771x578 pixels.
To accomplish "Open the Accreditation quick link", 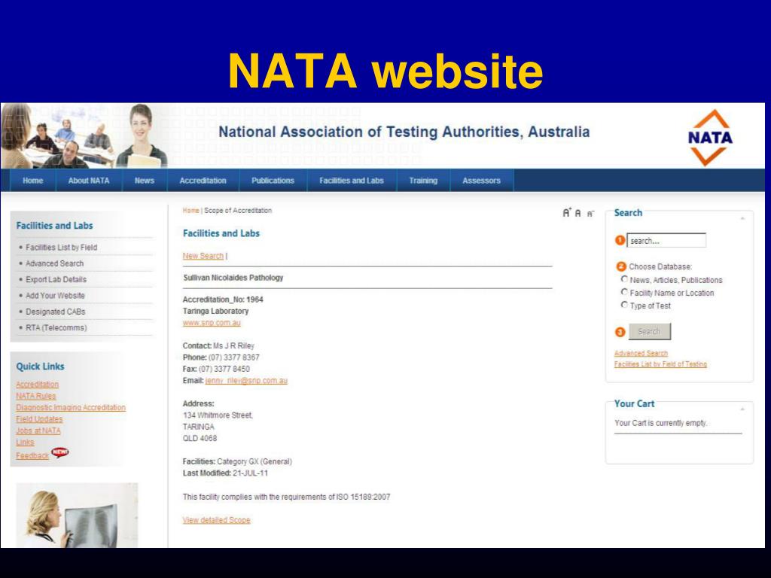I will pyautogui.click(x=38, y=384).
